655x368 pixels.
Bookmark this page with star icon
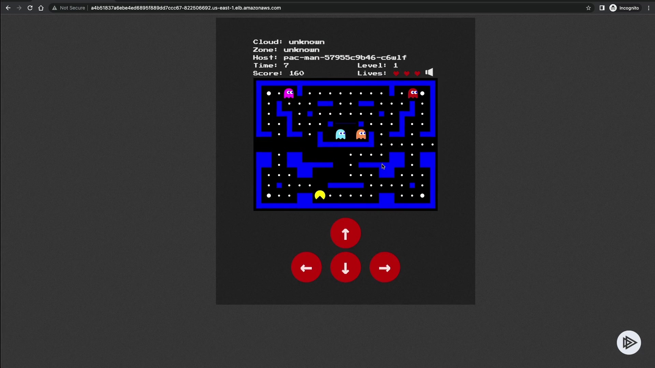pos(588,8)
